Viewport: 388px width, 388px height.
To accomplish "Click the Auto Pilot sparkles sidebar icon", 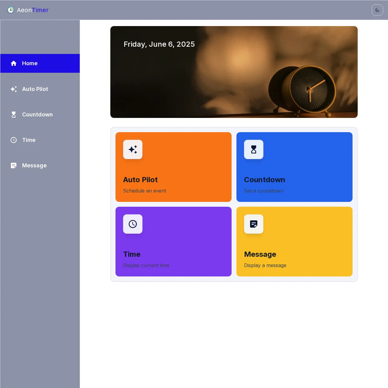I will (x=14, y=89).
